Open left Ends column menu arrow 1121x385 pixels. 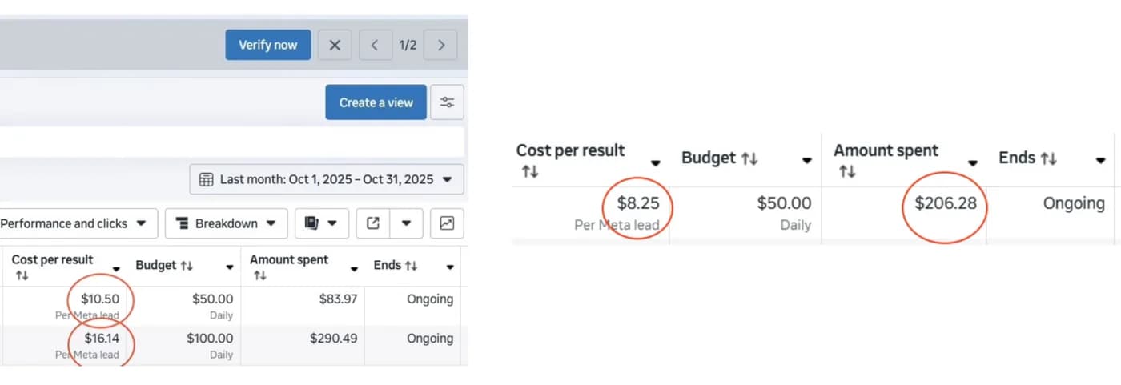click(x=450, y=267)
